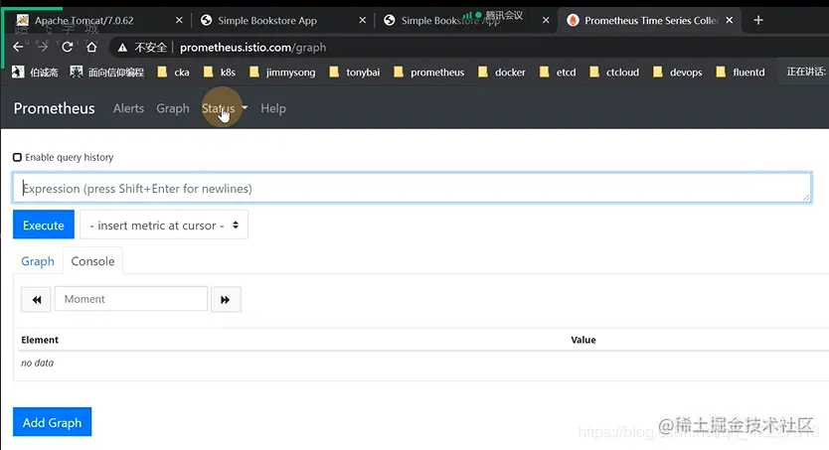The width and height of the screenshot is (829, 450).
Task: Enable query history checkbox
Action: 18,157
